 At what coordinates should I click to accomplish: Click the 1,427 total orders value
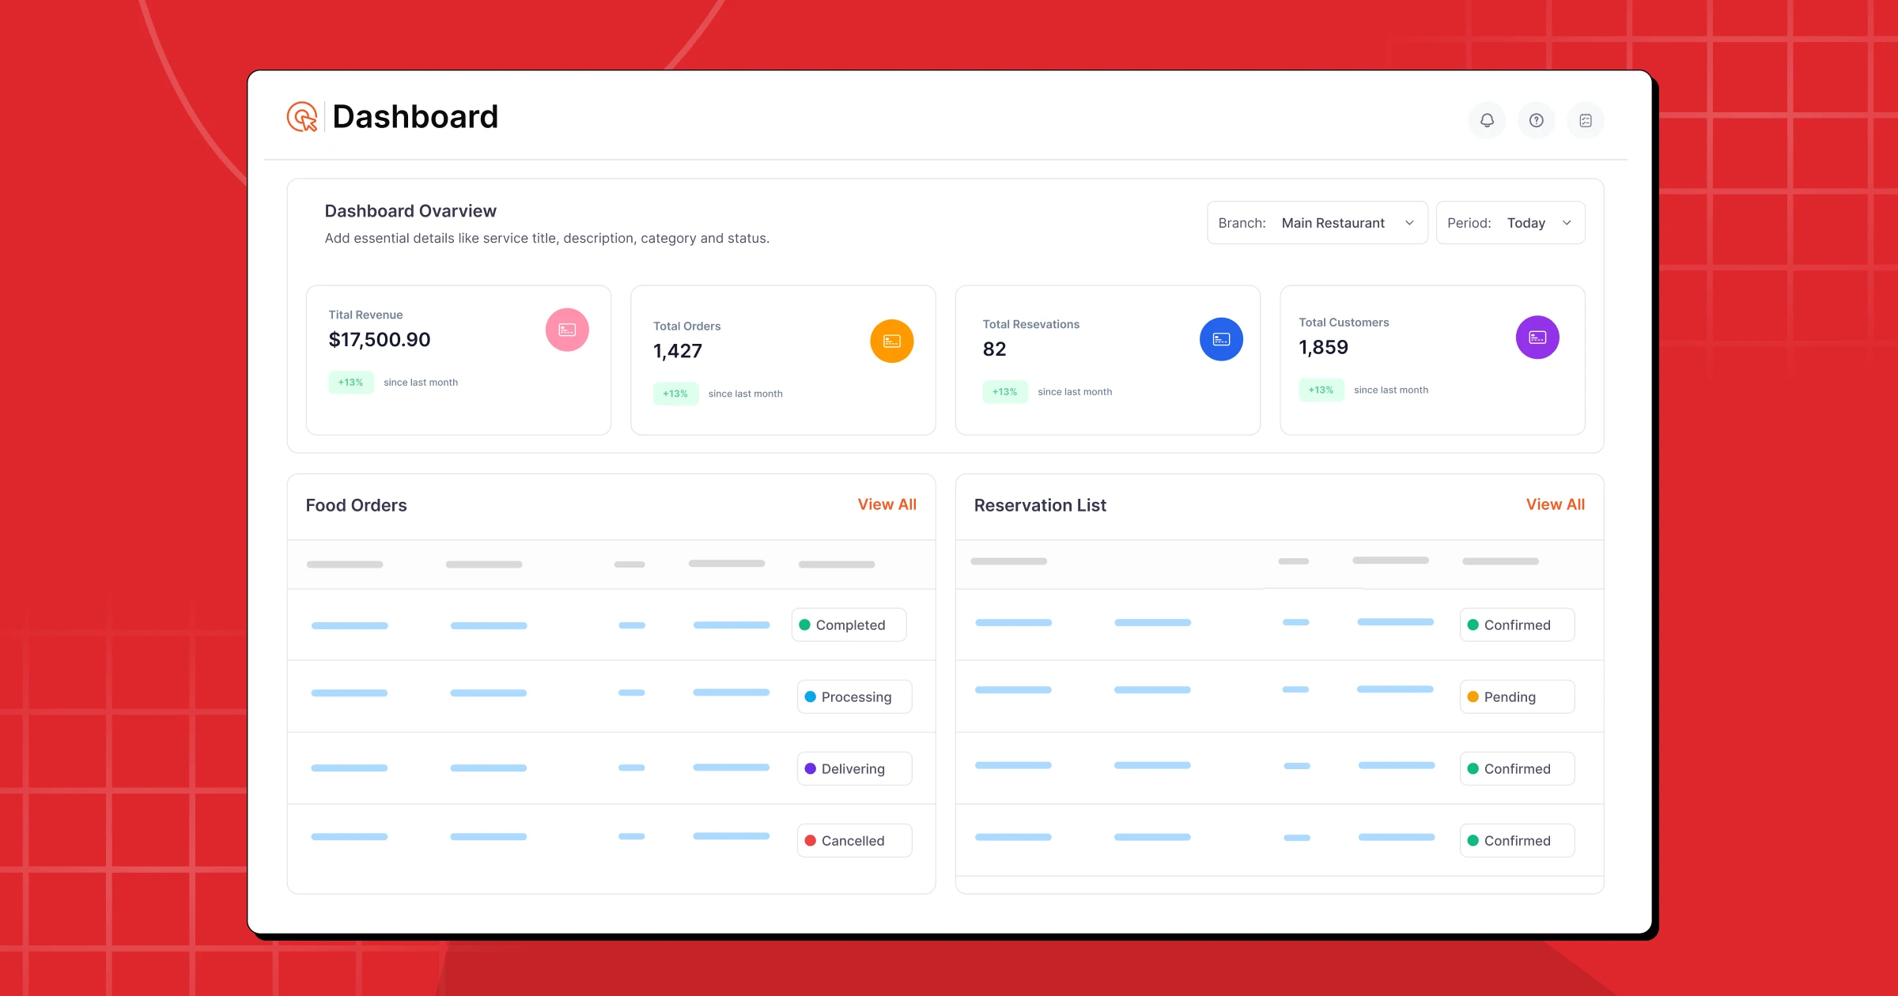pyautogui.click(x=678, y=351)
